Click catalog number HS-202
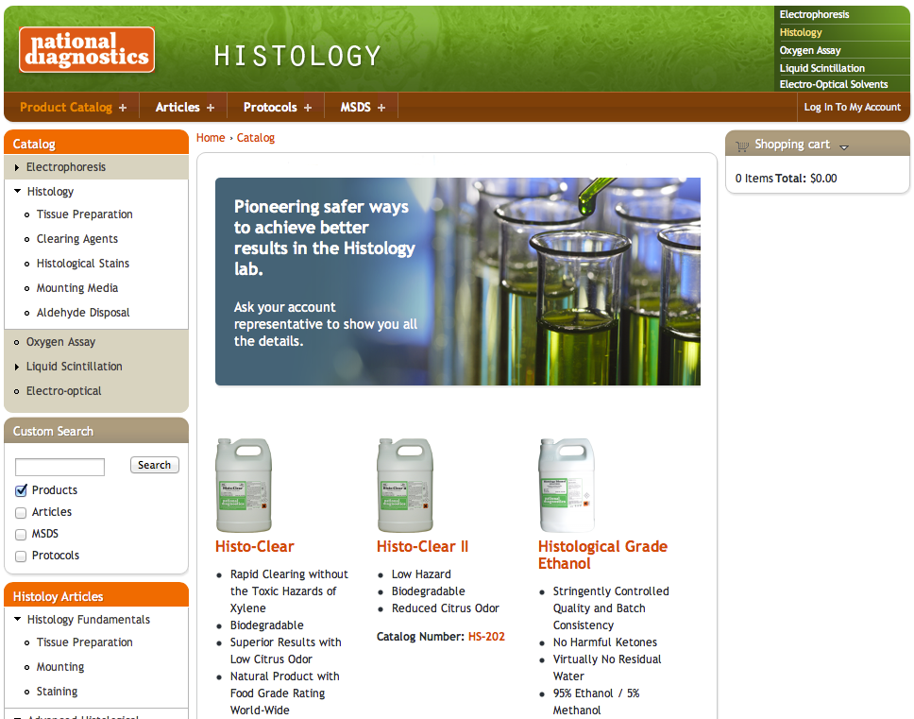Image resolution: width=914 pixels, height=719 pixels. click(486, 637)
